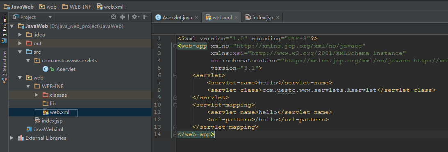
Task: Collapse the WEB-INF folder arrow in tree
Action: pyautogui.click(x=28, y=86)
